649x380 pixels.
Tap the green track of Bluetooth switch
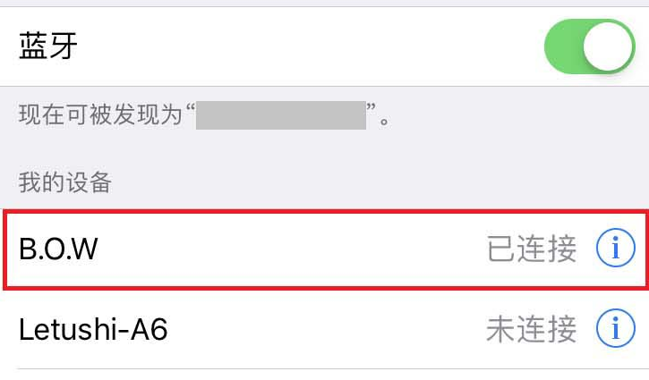tap(563, 46)
